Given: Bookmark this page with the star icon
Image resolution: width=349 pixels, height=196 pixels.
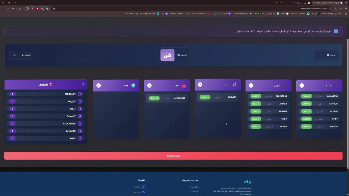Looking at the screenshot, I should [x=54, y=8].
